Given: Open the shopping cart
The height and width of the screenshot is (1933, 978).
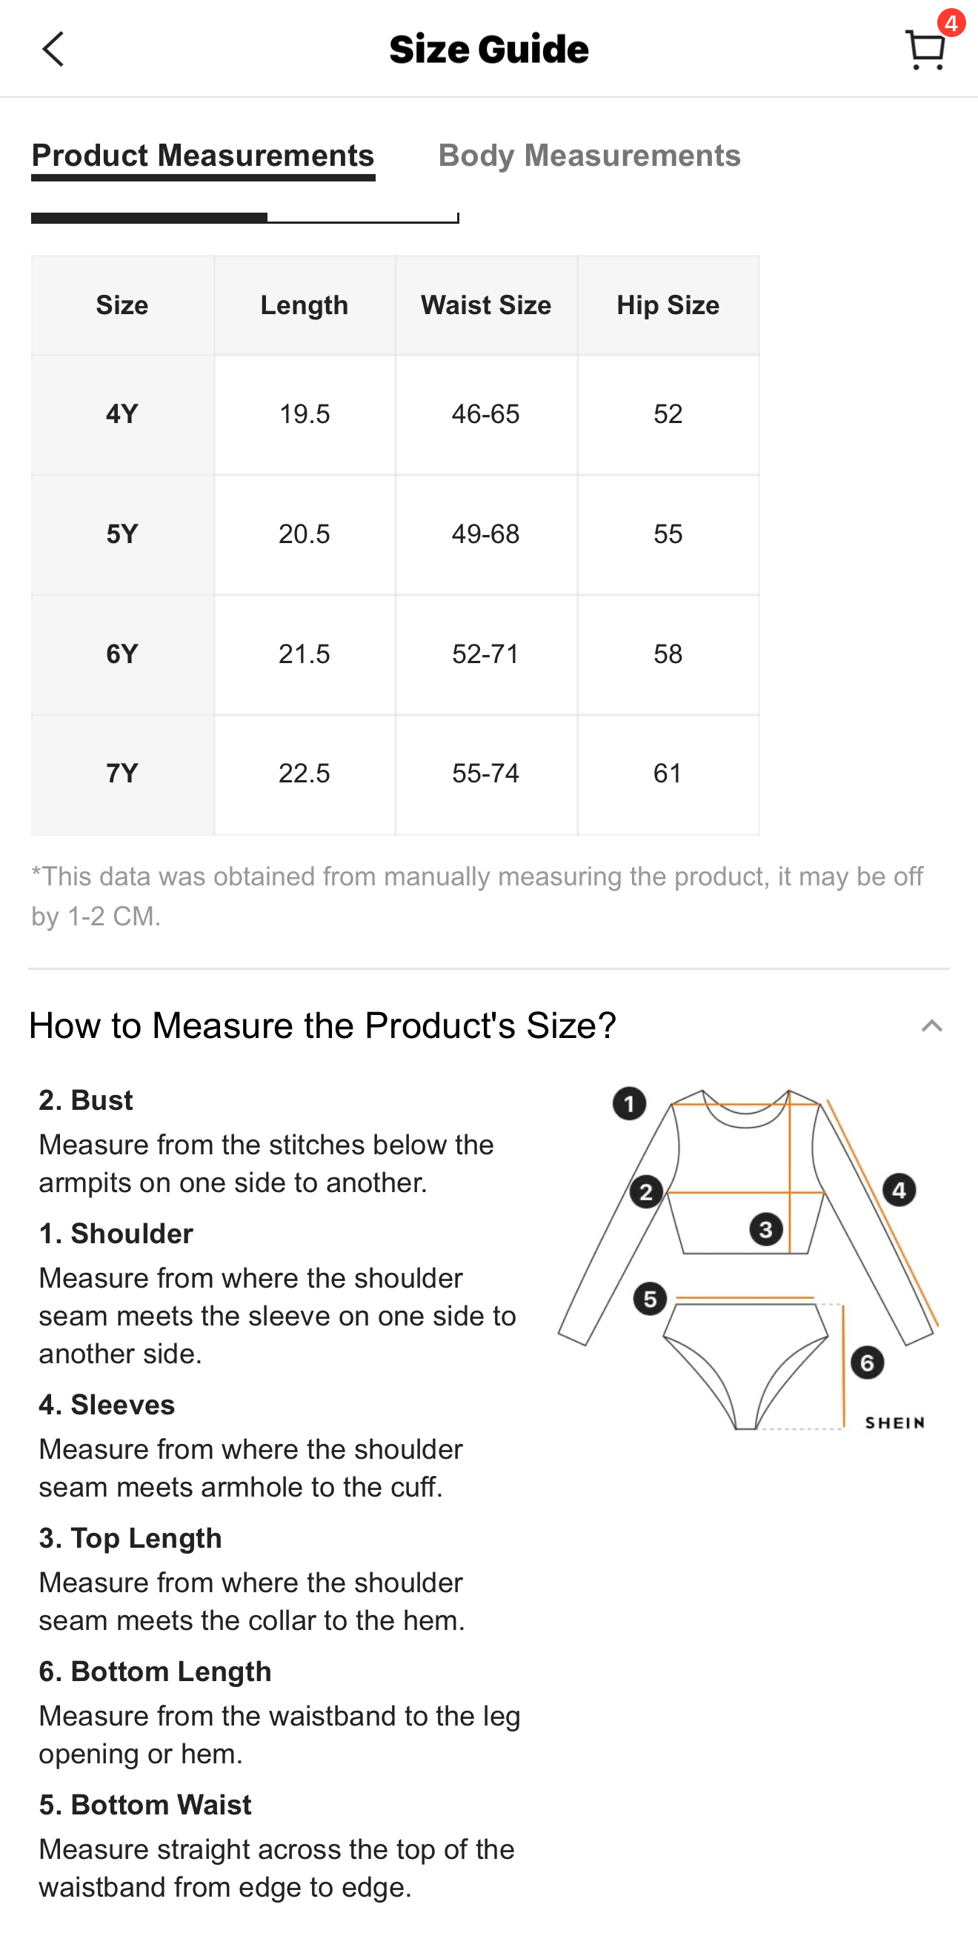Looking at the screenshot, I should coord(925,51).
